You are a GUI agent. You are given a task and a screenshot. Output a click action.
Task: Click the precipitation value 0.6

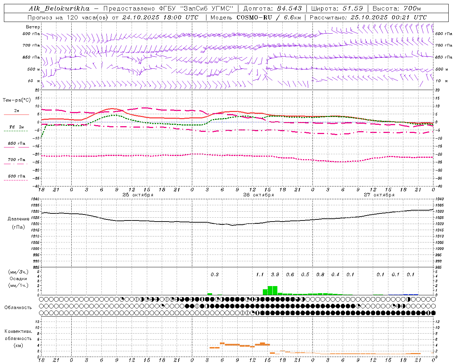pyautogui.click(x=290, y=274)
